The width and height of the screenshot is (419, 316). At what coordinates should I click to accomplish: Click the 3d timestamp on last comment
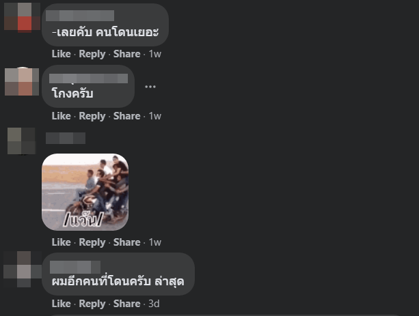click(x=154, y=304)
